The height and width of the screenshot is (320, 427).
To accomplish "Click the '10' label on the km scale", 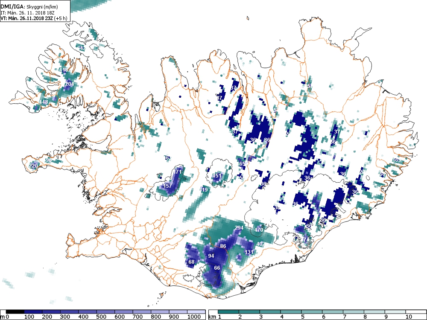I will click(x=409, y=317).
